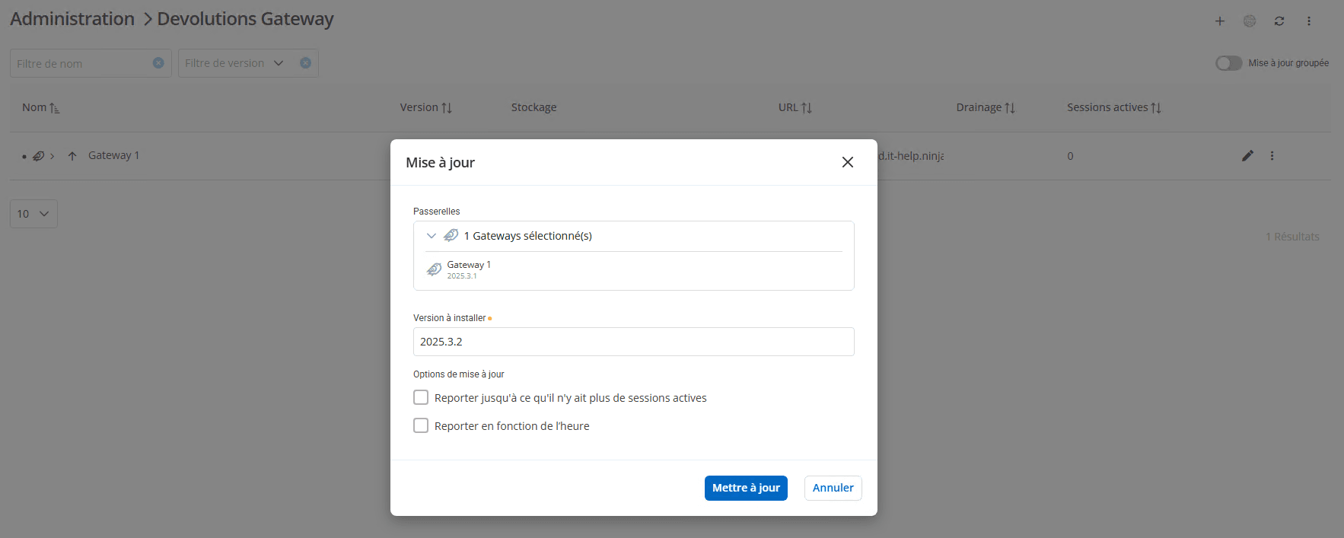Screen dimensions: 1344x538
Task: Clear the name filter field
Action: (158, 63)
